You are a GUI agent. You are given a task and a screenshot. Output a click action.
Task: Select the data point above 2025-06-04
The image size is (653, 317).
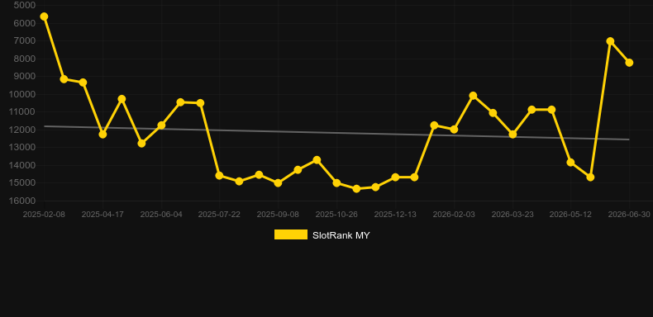(161, 125)
